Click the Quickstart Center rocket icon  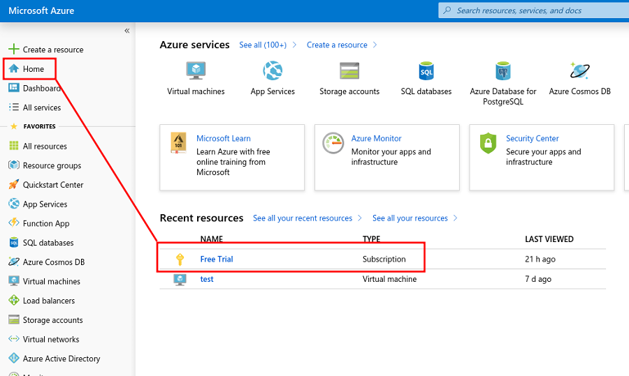pos(14,184)
